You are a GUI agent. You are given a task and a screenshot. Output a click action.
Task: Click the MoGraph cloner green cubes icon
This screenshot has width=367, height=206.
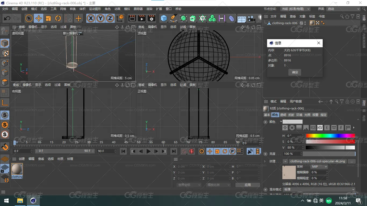tap(212, 18)
